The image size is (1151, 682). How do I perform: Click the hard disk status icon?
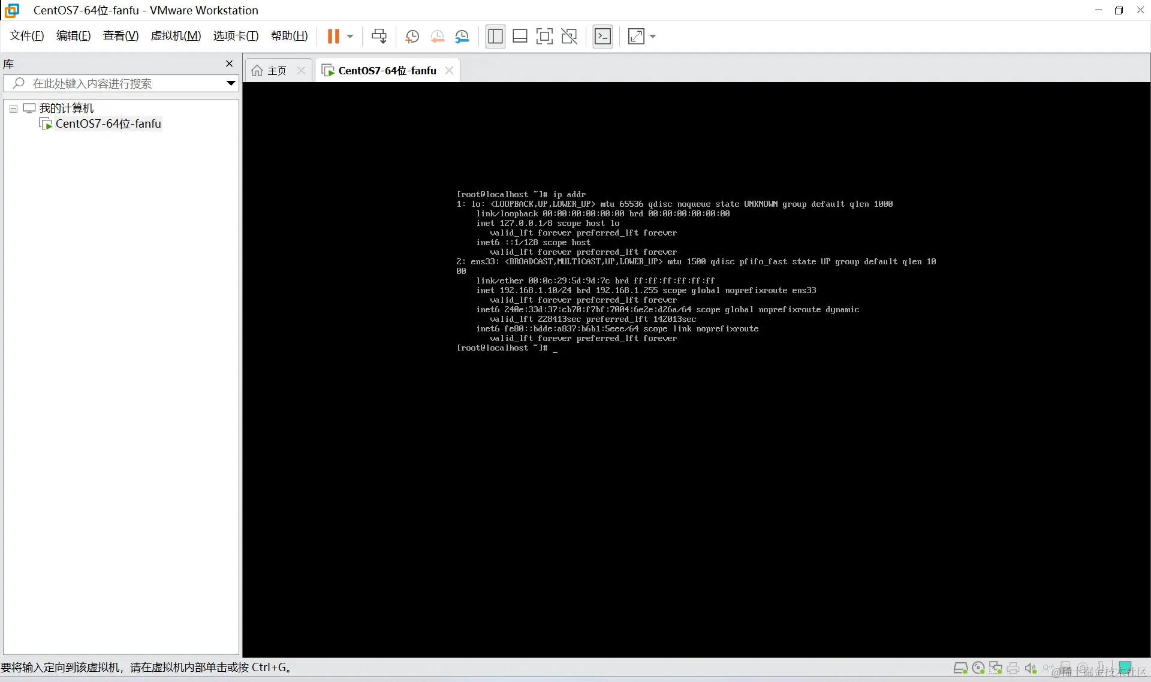(x=960, y=668)
